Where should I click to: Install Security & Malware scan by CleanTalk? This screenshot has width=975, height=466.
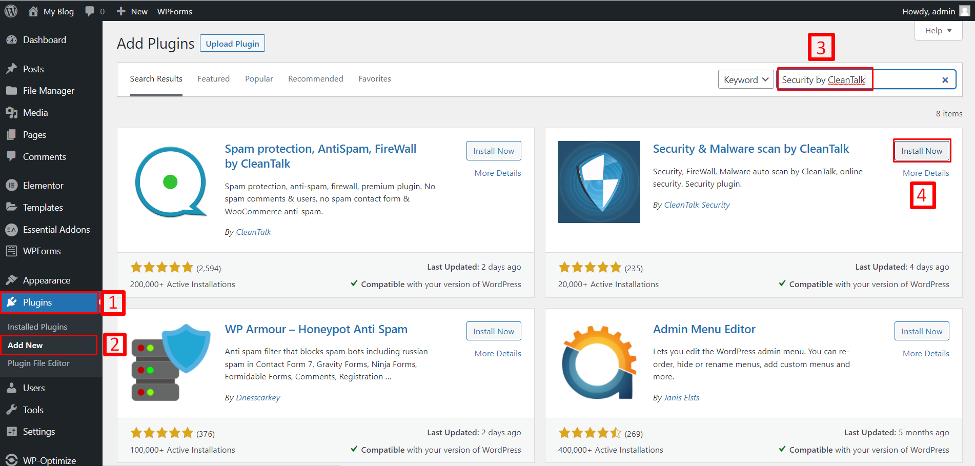click(922, 151)
